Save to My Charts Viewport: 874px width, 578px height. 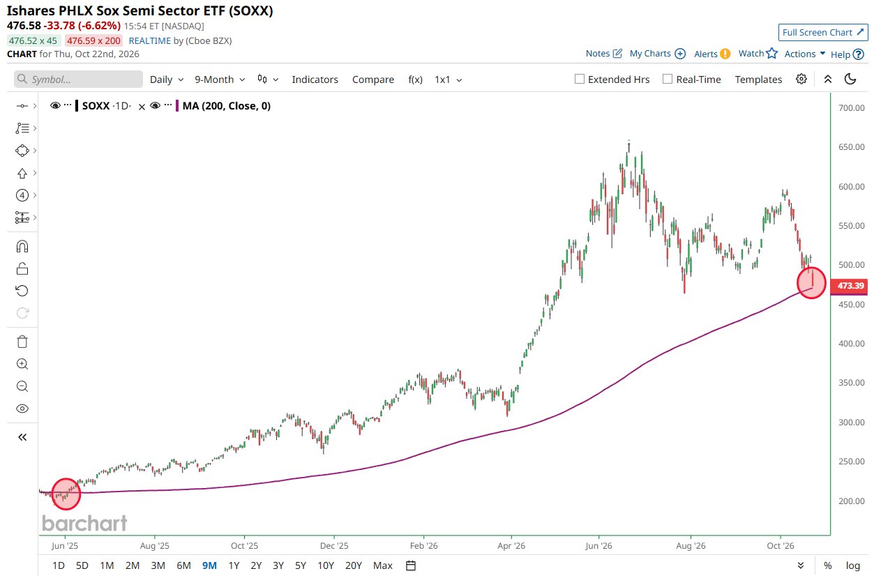[x=658, y=54]
